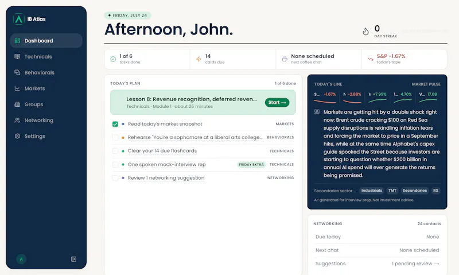Click the Dashboard grid icon in sidebar

point(17,41)
